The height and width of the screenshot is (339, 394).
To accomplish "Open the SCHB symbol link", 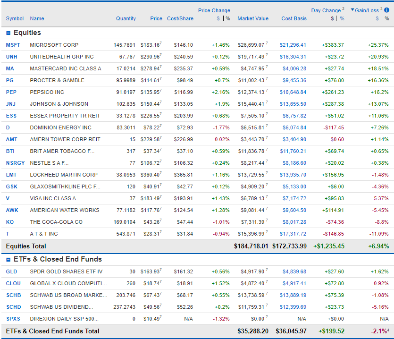I will click(14, 296).
